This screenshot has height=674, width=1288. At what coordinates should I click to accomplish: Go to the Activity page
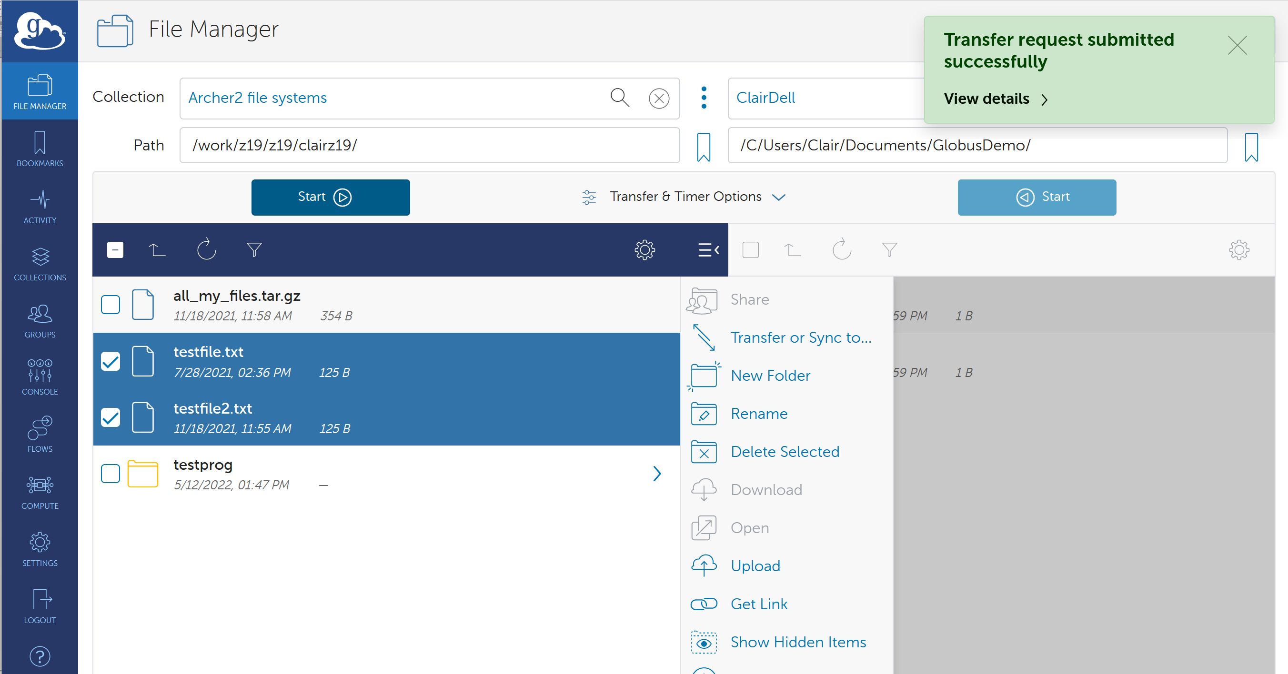[x=40, y=206]
